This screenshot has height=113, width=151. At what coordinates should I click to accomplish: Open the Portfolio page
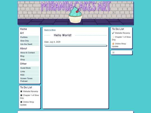29,37
